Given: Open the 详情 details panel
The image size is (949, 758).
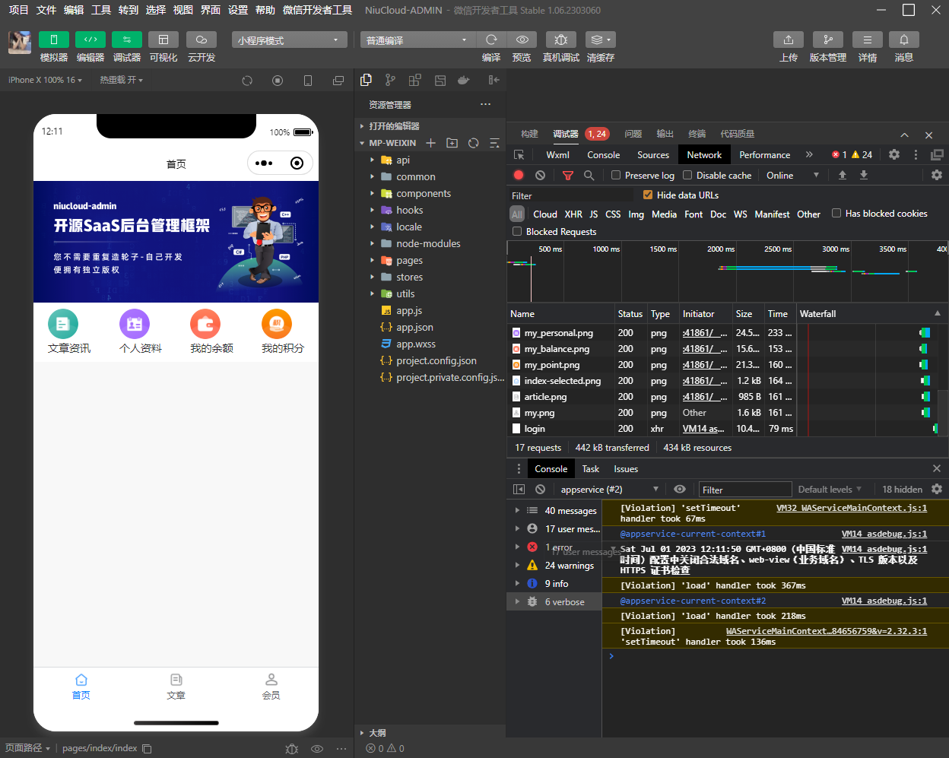Looking at the screenshot, I should pos(868,40).
